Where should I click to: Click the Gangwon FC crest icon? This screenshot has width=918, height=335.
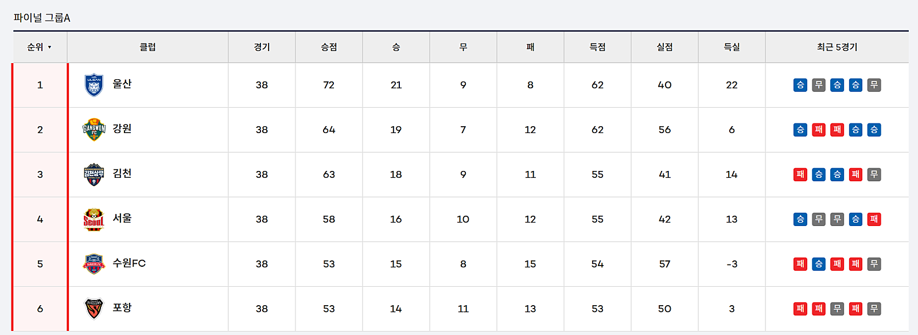click(94, 130)
